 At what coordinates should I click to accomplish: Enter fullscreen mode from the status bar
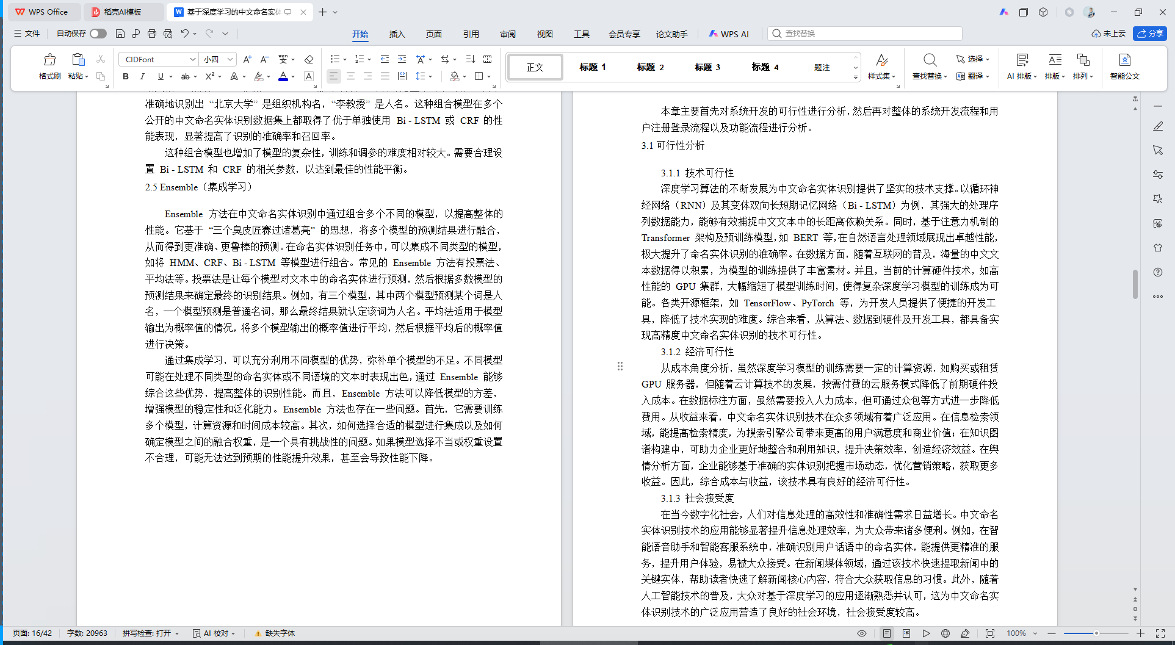1160,633
